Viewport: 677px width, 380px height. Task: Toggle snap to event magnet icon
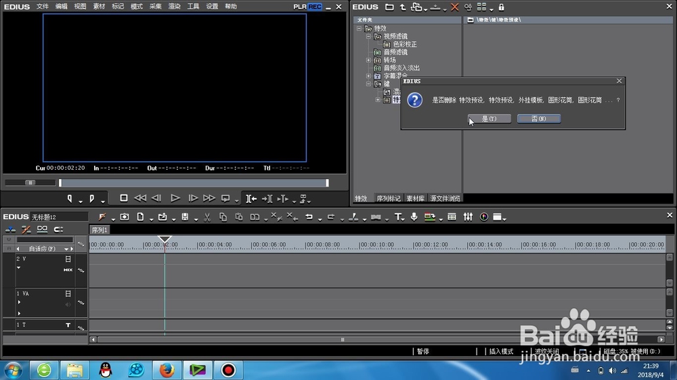coord(58,229)
